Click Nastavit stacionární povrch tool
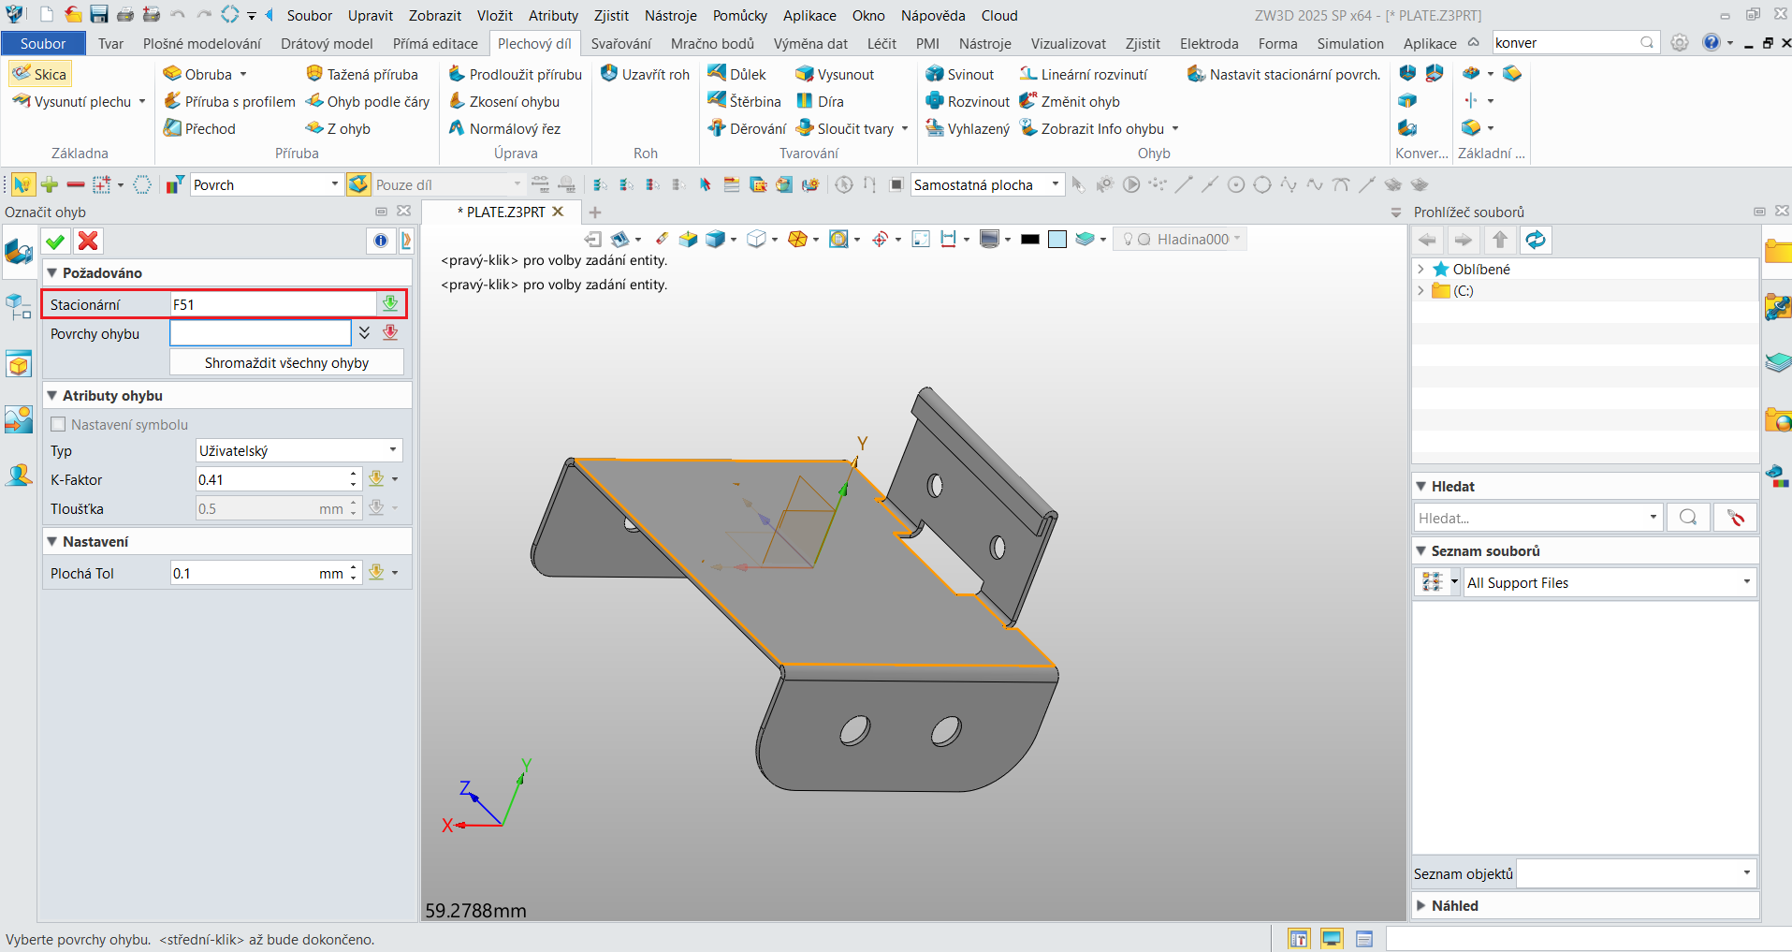This screenshot has width=1792, height=952. coord(1284,74)
